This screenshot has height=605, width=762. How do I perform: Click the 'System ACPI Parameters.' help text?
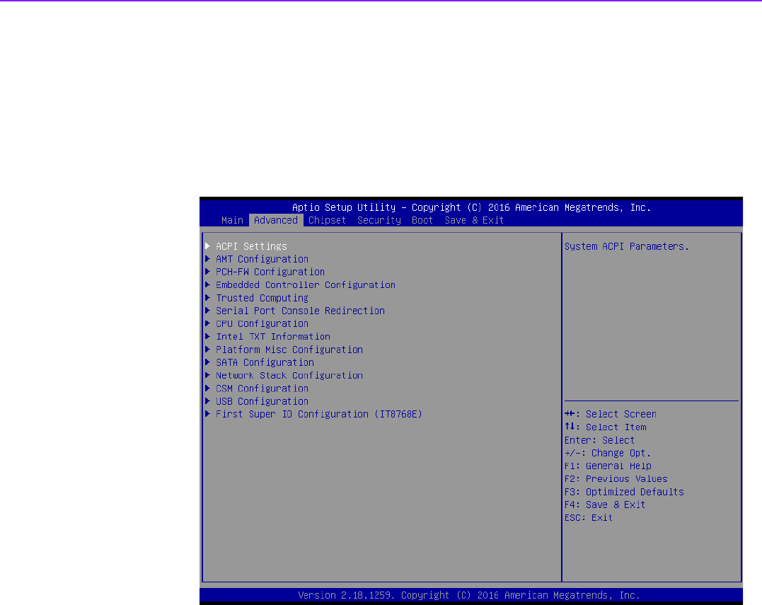[x=626, y=246]
